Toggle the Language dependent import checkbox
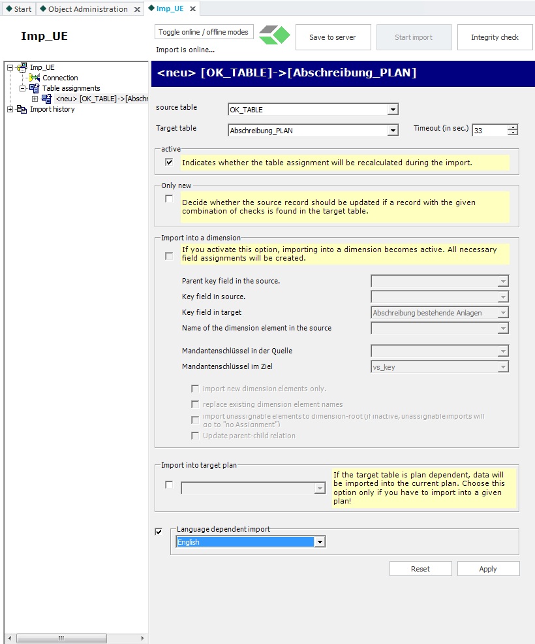Image resolution: width=535 pixels, height=644 pixels. pyautogui.click(x=159, y=532)
